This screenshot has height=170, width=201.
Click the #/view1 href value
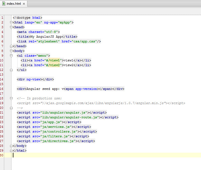point(53,60)
